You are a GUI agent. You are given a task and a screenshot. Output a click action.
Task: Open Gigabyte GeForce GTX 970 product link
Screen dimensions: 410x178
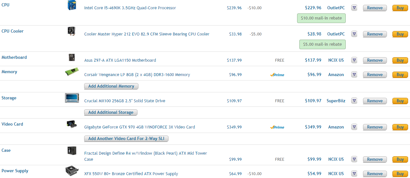(140, 127)
